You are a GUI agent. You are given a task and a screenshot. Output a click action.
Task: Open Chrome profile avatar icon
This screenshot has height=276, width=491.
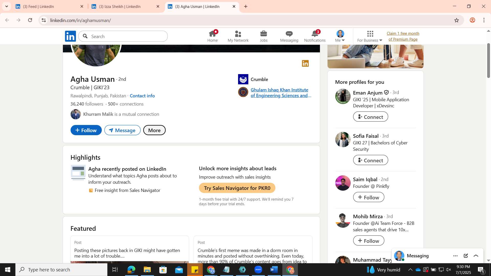click(472, 20)
